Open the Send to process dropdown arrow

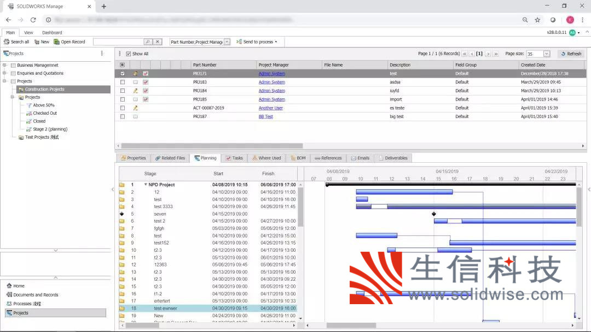pyautogui.click(x=276, y=41)
